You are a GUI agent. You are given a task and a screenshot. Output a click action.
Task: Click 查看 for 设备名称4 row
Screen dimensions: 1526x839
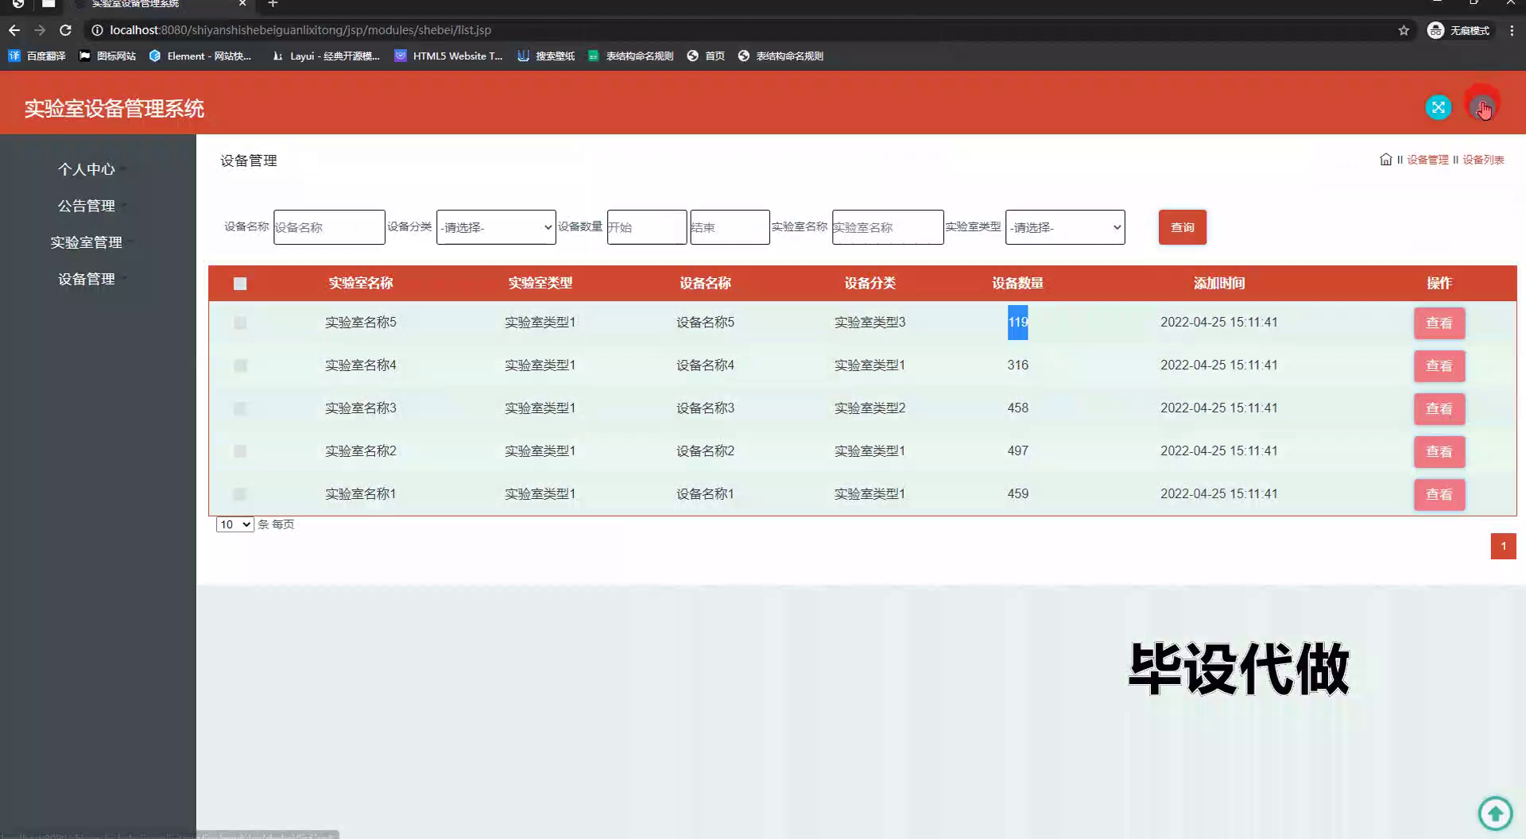(1439, 366)
